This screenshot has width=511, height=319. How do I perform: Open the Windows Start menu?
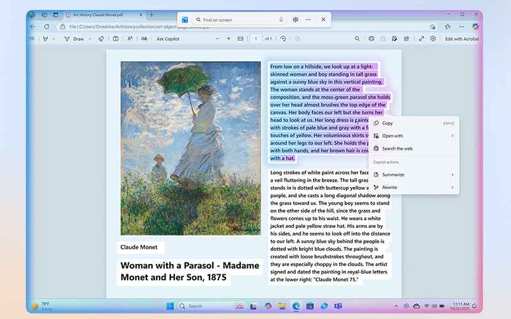[170, 306]
